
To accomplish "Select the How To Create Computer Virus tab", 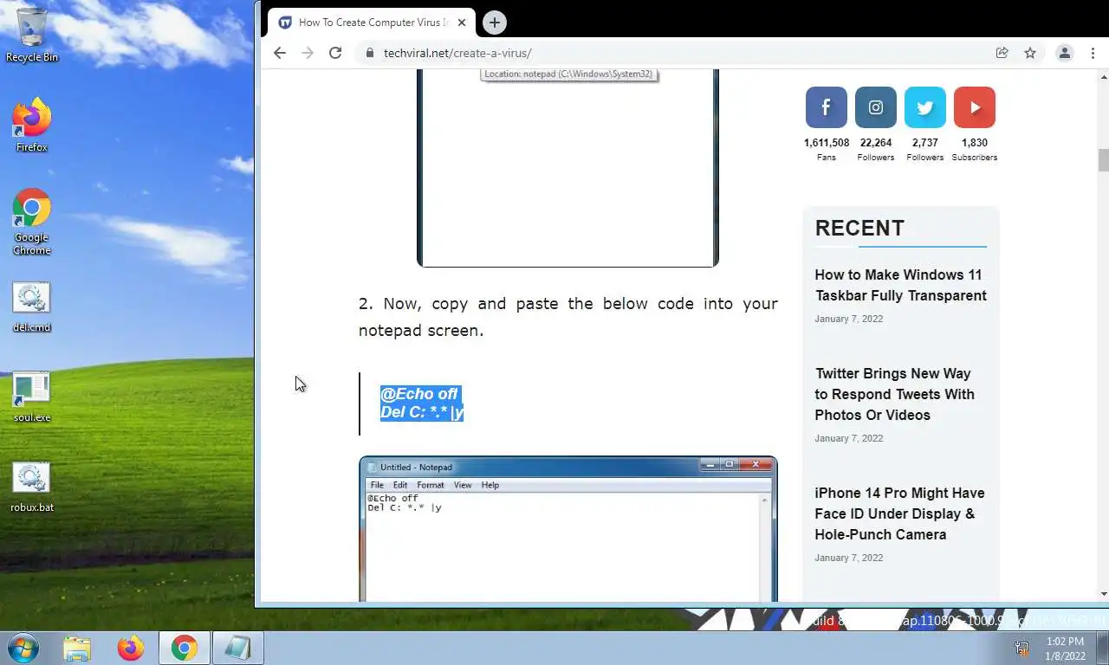I will [x=373, y=23].
